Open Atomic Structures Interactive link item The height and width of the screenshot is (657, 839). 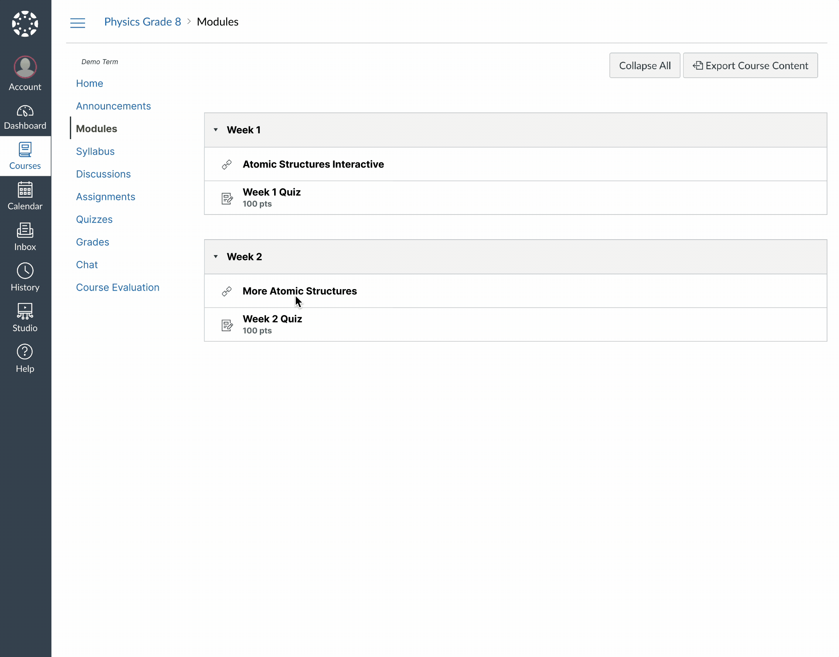313,164
